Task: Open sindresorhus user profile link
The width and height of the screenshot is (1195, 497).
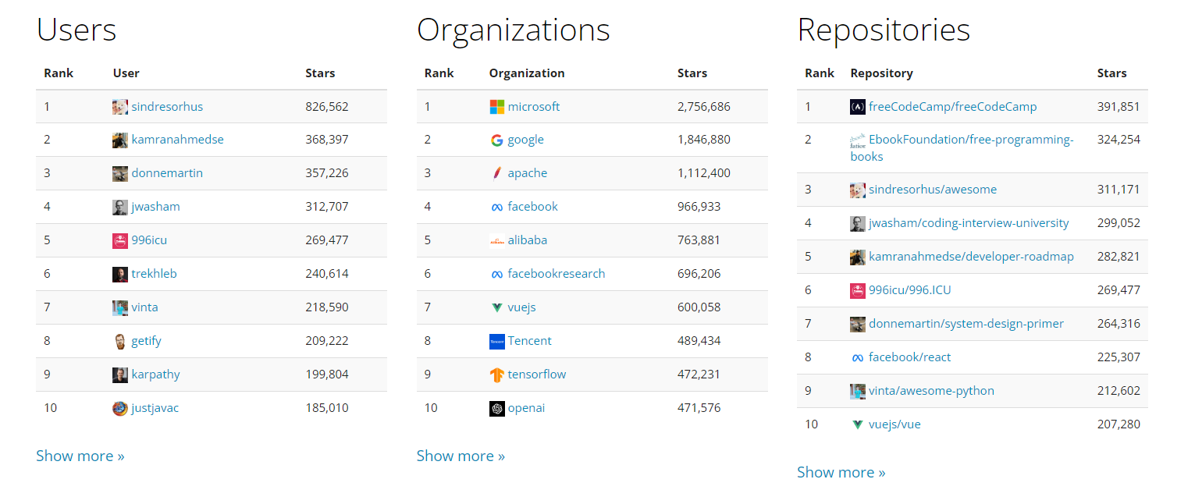Action: point(167,107)
